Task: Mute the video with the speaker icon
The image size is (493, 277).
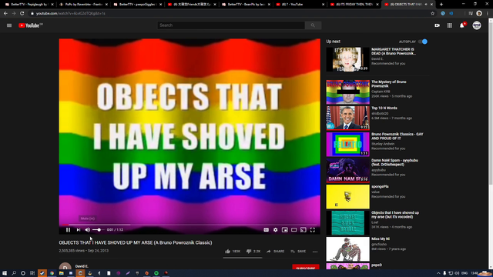Action: coord(87,230)
